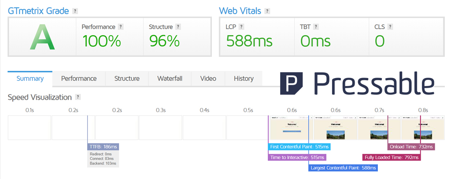Click Time to Interactive: 515ms label
The height and width of the screenshot is (179, 451).
[x=297, y=157]
